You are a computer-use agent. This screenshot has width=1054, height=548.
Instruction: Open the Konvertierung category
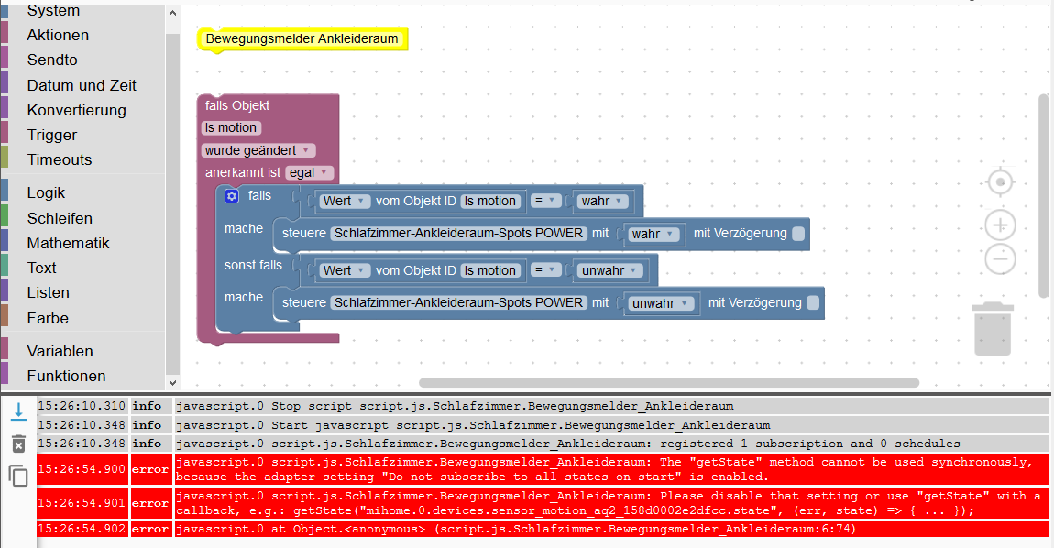(x=77, y=110)
